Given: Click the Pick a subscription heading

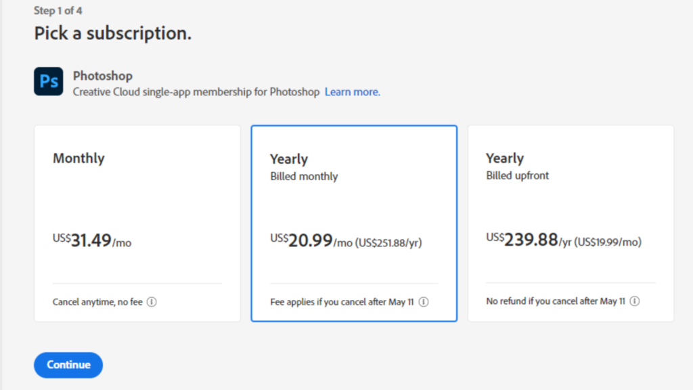Looking at the screenshot, I should pos(113,33).
